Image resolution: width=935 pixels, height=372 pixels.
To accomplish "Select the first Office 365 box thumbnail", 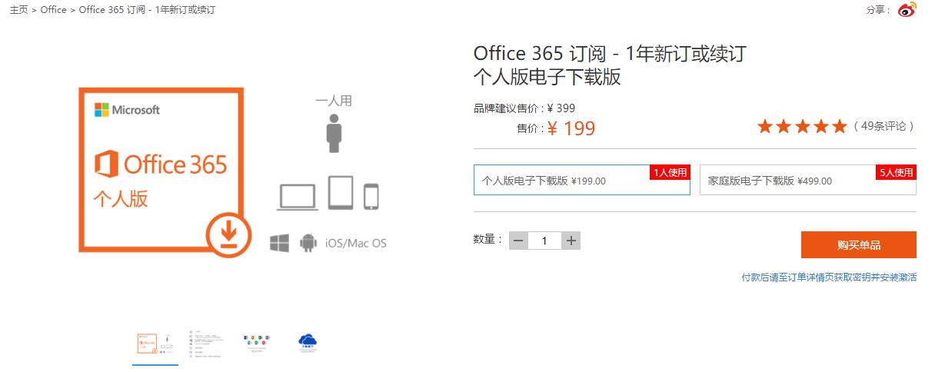I will (x=155, y=343).
